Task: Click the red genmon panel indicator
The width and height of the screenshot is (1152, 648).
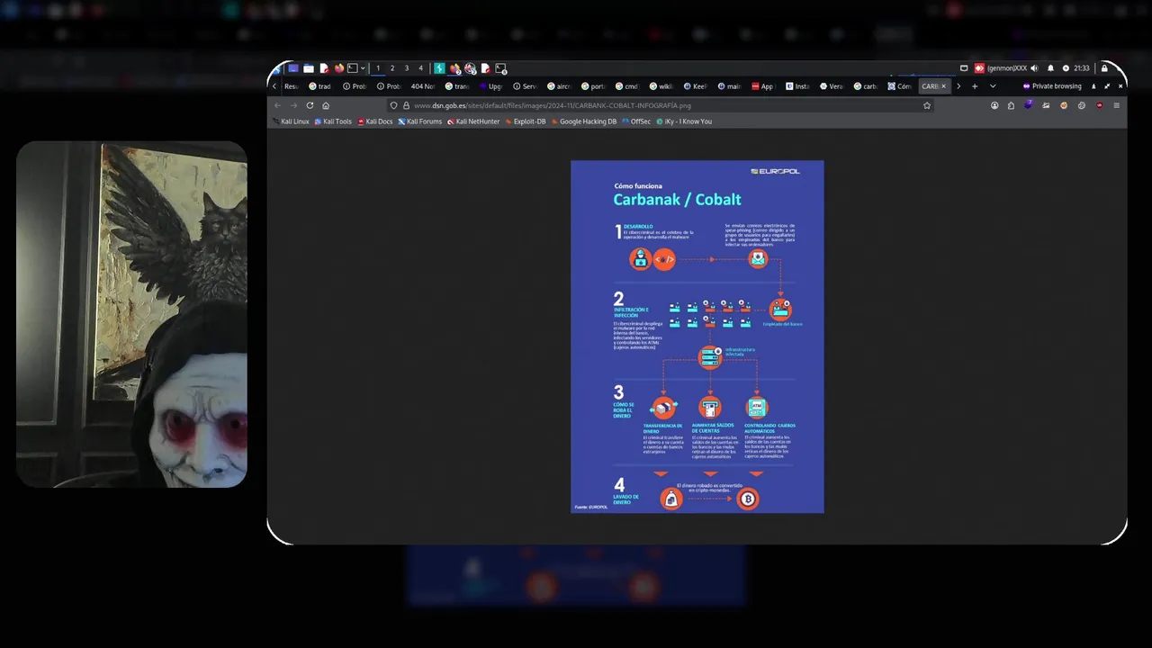Action: click(x=979, y=68)
